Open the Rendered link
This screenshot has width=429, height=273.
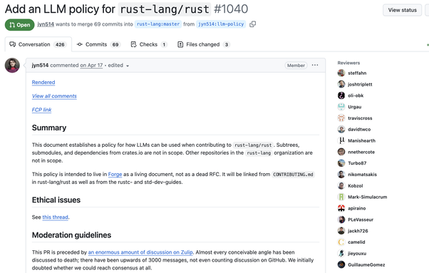click(43, 83)
